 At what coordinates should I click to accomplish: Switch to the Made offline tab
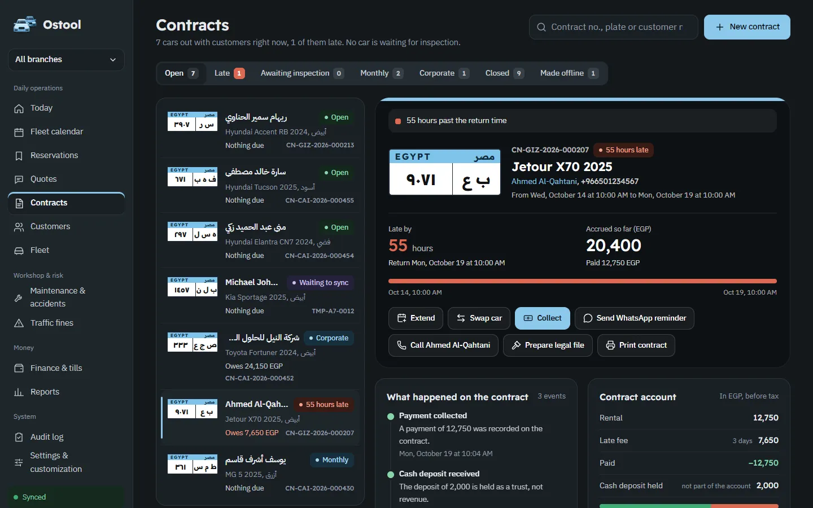point(569,73)
